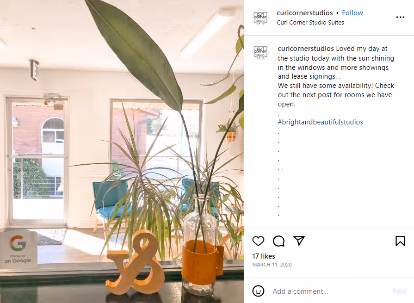Open the three-dot more options menu

click(x=400, y=17)
